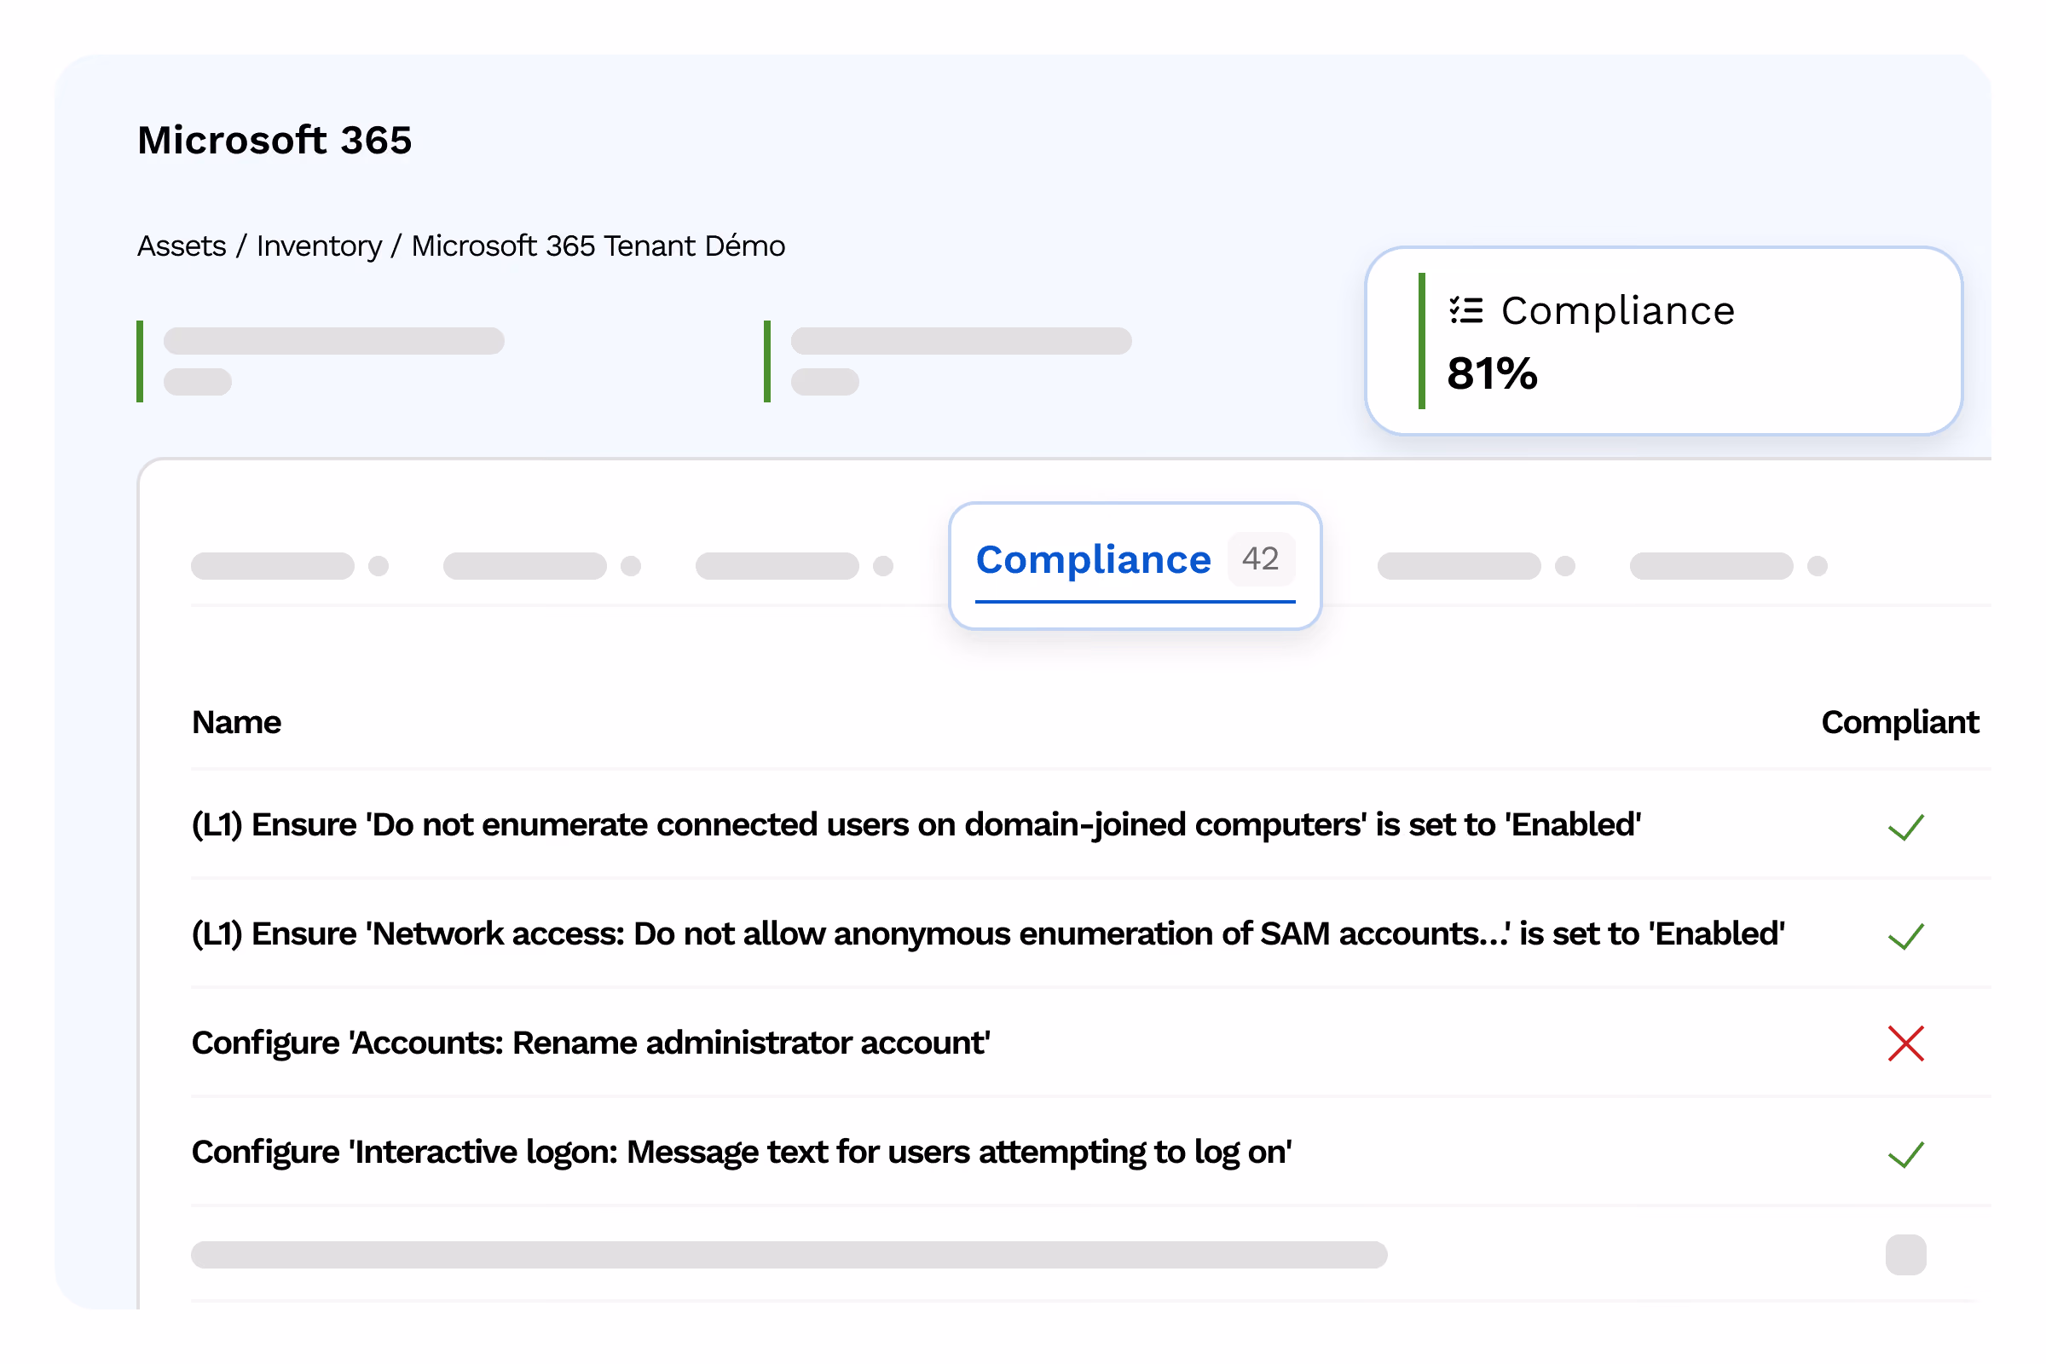Click green check for 'Do not enumerate connected users'
2046x1364 pixels.
(1906, 827)
